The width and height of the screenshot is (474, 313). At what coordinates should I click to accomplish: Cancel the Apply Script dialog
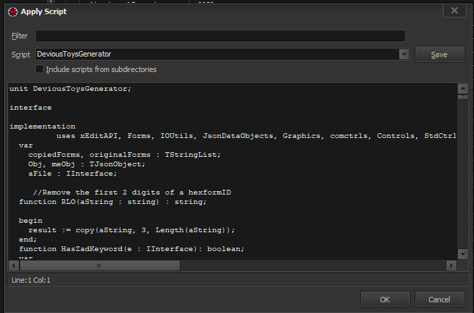[440, 300]
